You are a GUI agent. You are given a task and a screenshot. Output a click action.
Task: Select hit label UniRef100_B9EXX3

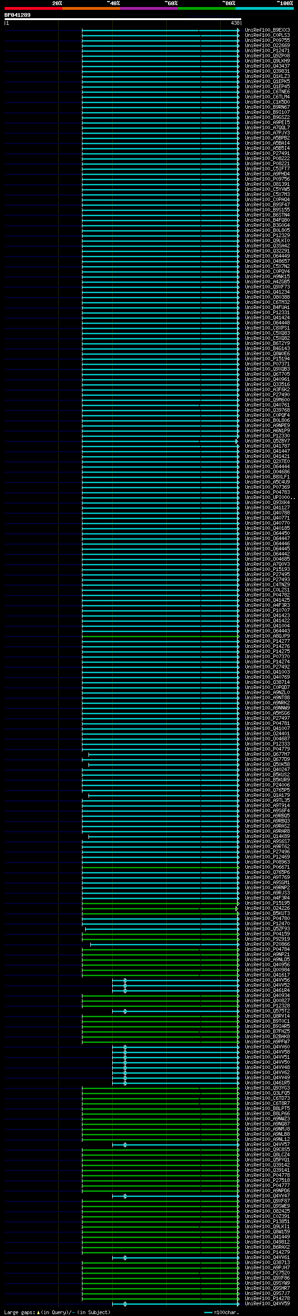tap(267, 31)
